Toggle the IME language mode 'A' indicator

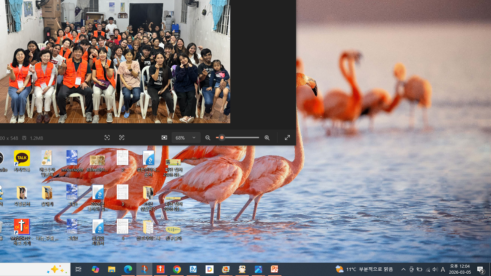pos(443,269)
